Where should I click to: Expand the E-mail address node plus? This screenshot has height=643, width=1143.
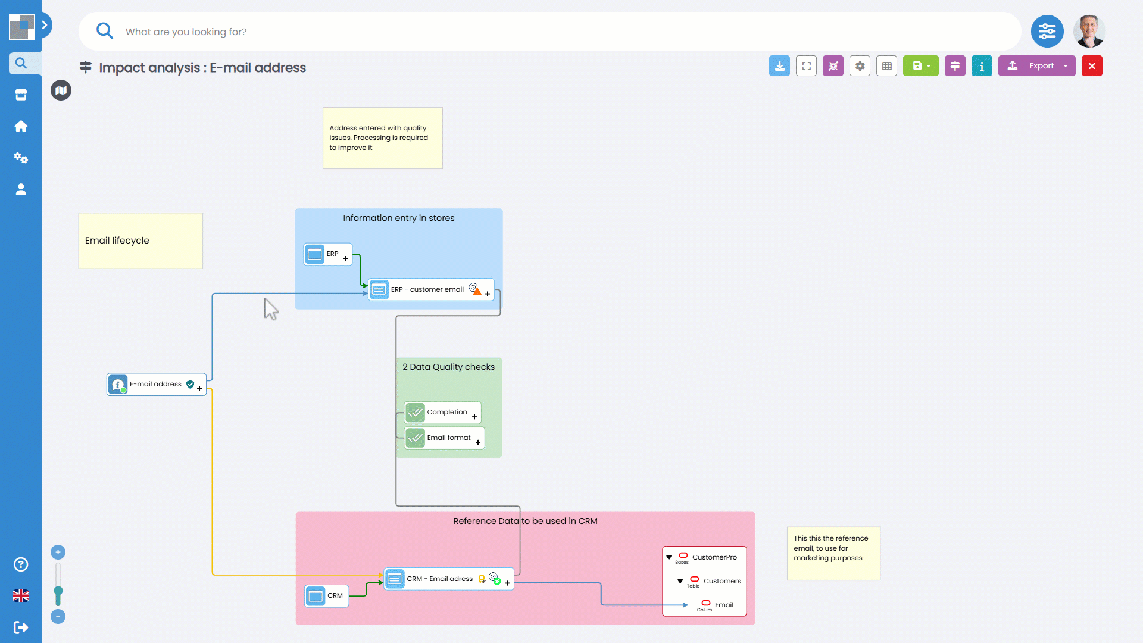(199, 389)
